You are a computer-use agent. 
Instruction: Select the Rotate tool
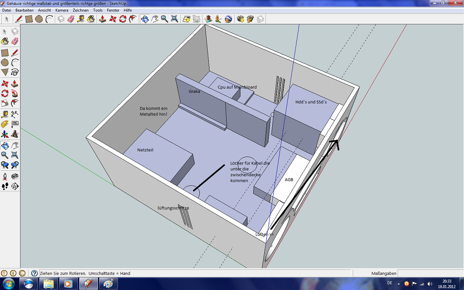tap(122, 19)
